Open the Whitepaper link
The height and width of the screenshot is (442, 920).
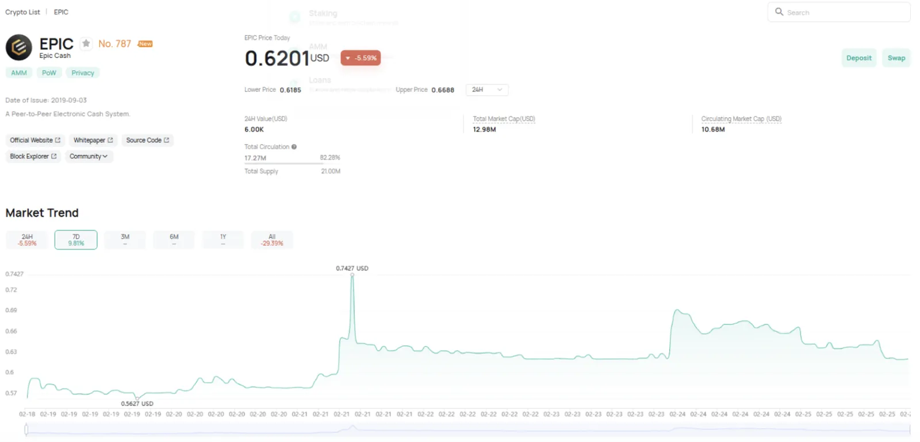pyautogui.click(x=93, y=140)
